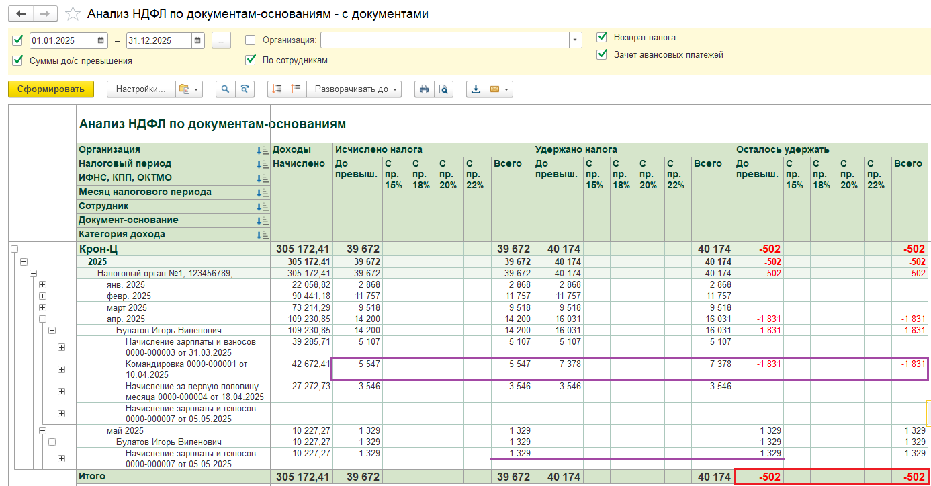
Task: Untick По сотрудникам checkbox
Action: (251, 60)
